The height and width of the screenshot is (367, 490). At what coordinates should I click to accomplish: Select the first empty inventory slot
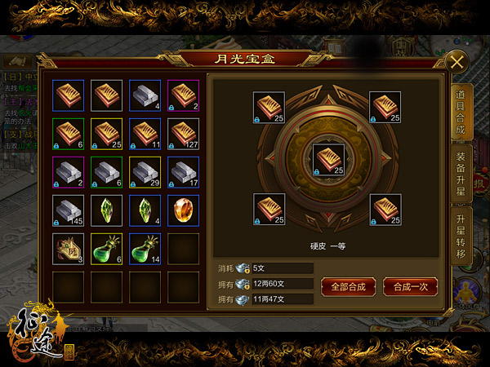184,249
